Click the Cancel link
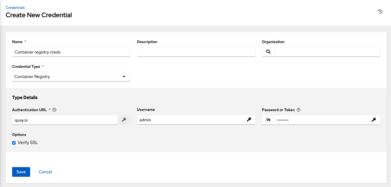This screenshot has height=187, width=391. tap(45, 172)
